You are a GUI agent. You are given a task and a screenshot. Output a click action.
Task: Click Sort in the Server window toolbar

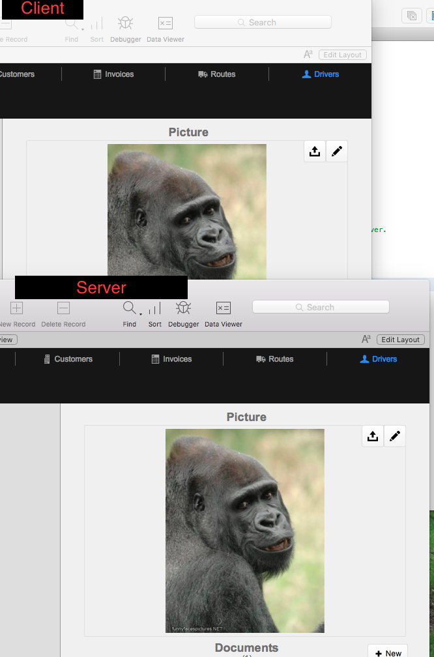coord(154,314)
